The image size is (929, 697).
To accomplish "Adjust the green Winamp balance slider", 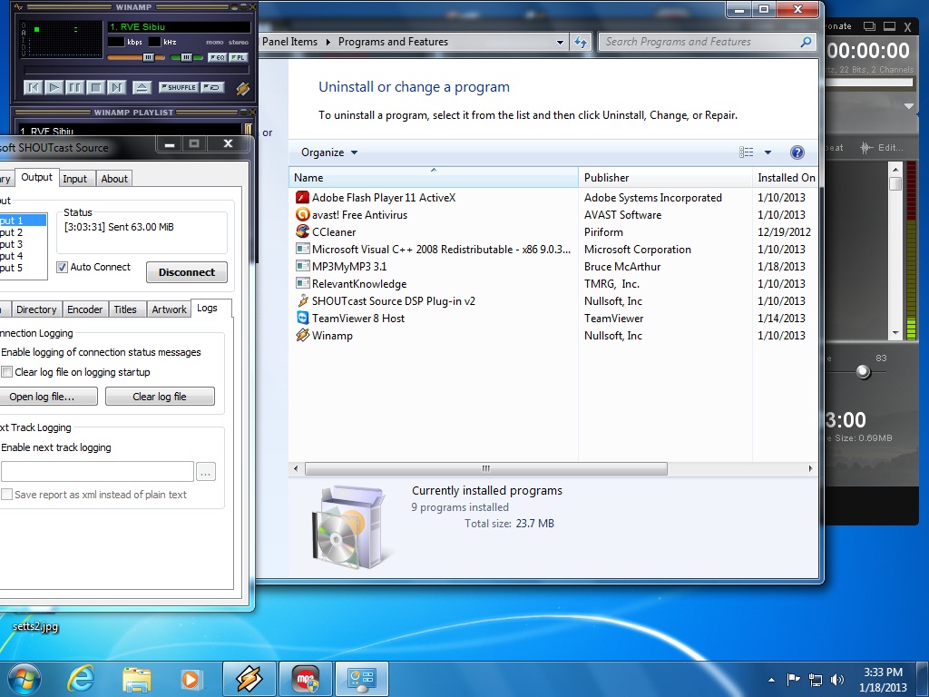I will click(x=186, y=57).
